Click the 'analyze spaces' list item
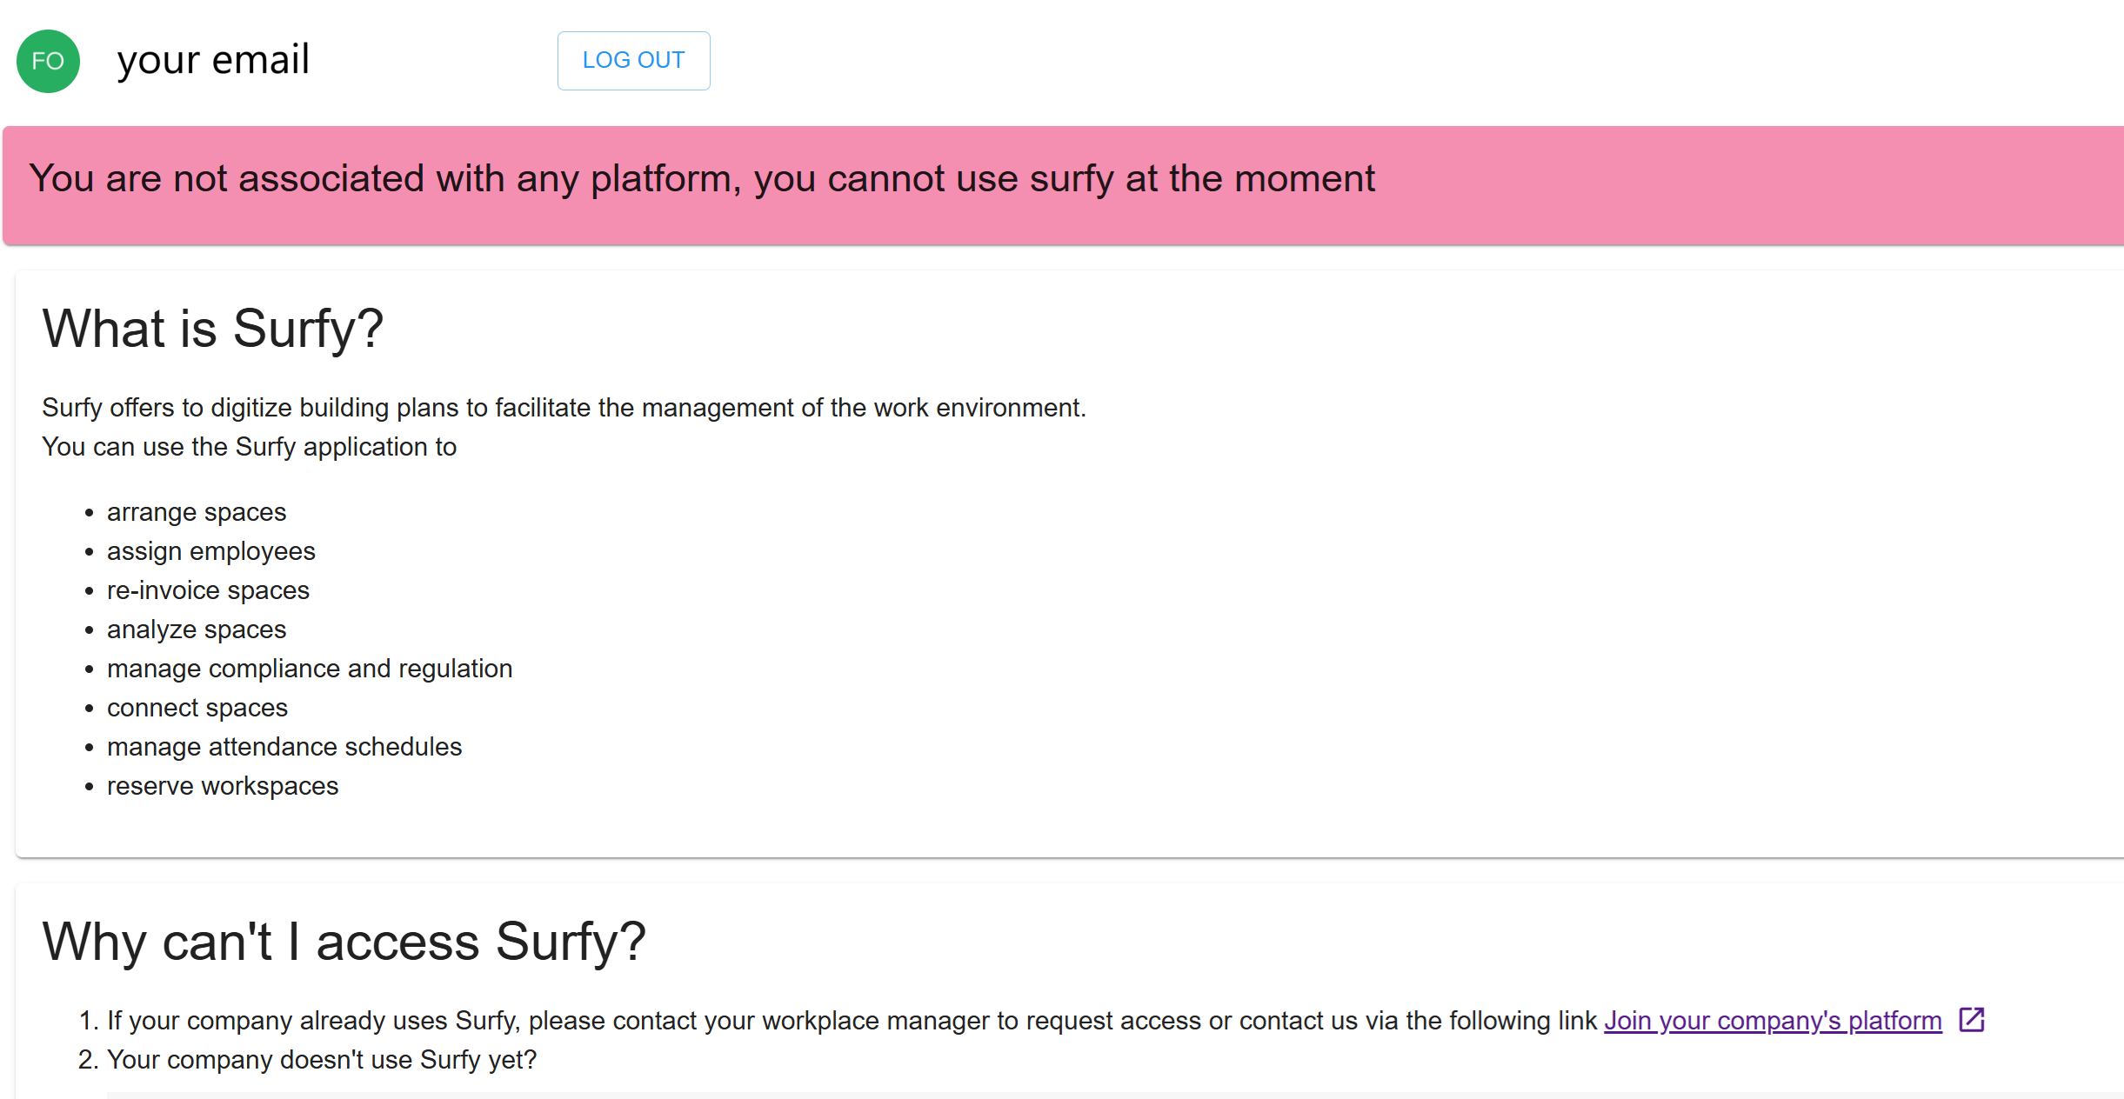This screenshot has height=1099, width=2124. click(x=197, y=629)
